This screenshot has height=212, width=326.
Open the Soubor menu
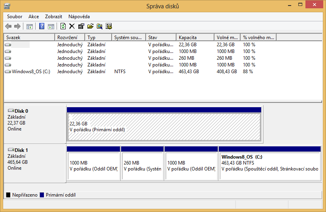click(x=15, y=17)
